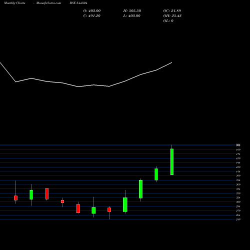Click the '249' price axis label
Image resolution: width=250 pixels, height=250 pixels.
238,219
